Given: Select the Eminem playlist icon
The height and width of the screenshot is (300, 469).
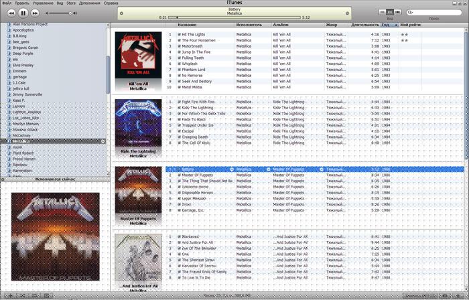Looking at the screenshot, I should [9, 71].
